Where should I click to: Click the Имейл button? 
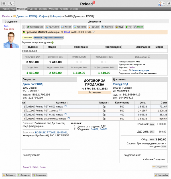tap(66, 27)
